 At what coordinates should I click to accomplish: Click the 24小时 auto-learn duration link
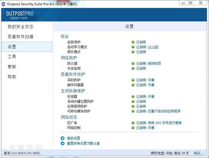tap(153, 47)
